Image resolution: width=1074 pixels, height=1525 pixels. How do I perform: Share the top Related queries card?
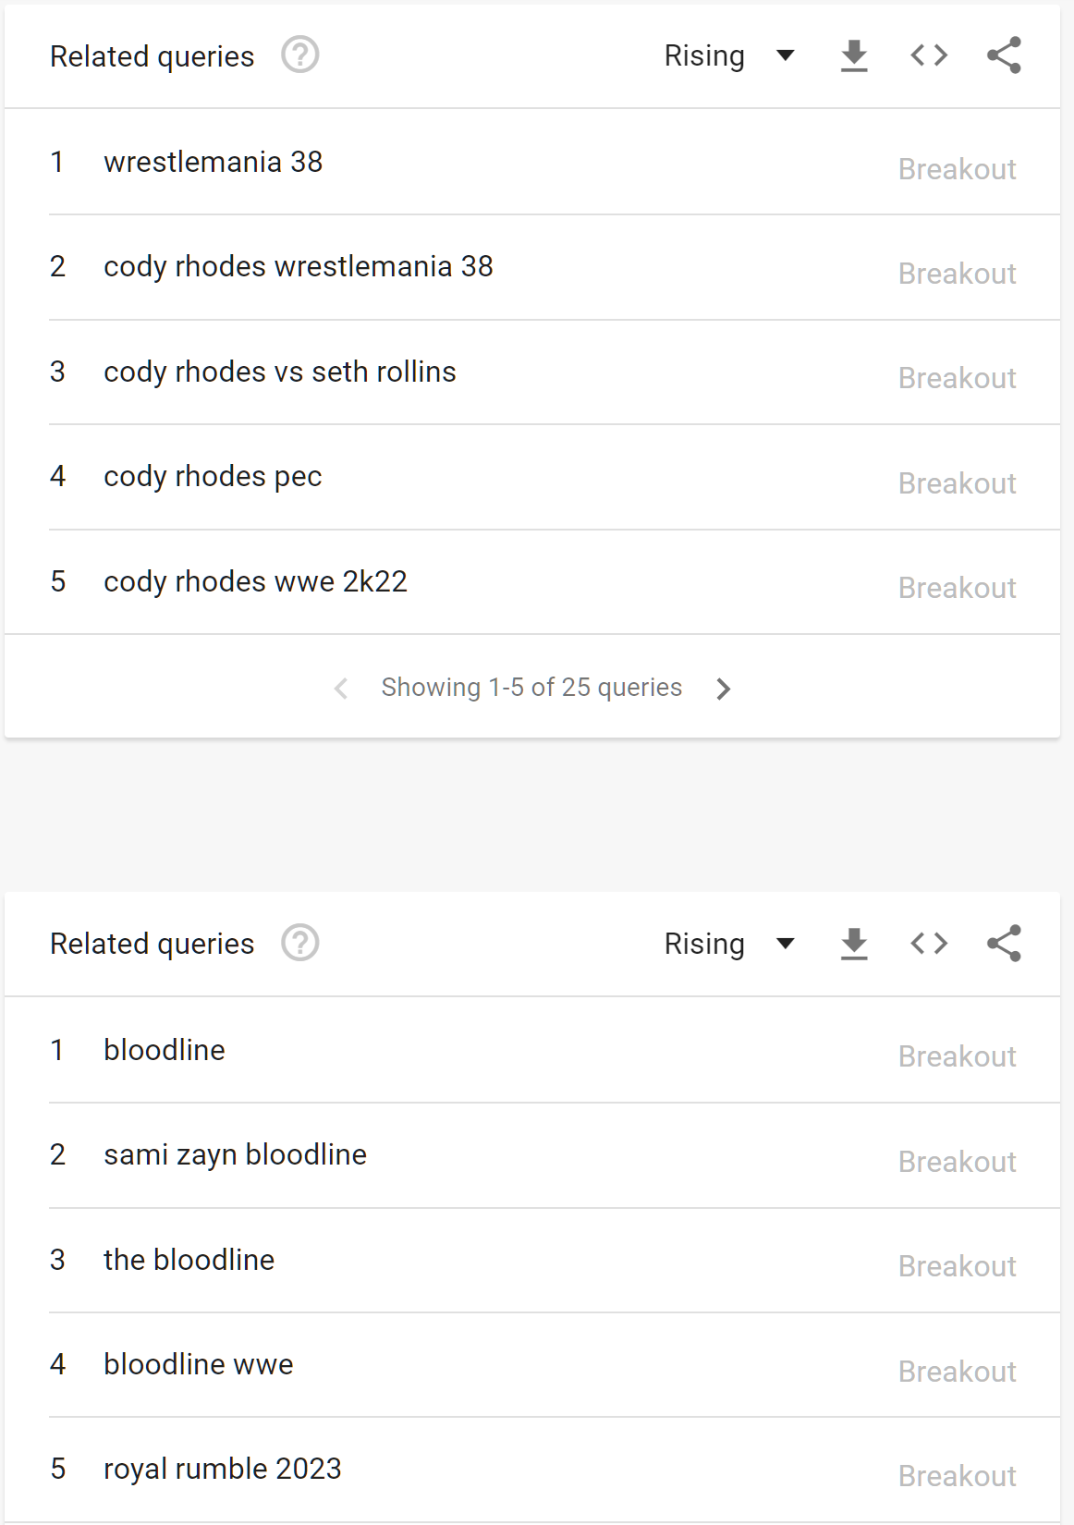click(x=1004, y=56)
